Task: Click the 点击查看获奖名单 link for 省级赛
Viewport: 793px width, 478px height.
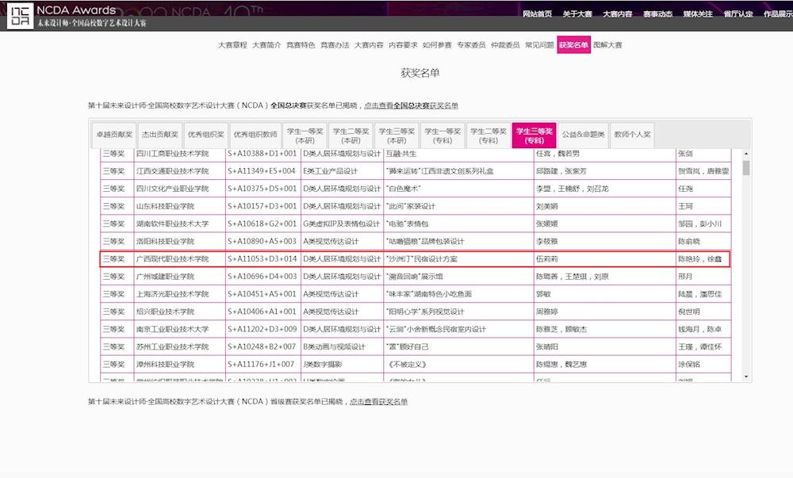Action: click(378, 402)
